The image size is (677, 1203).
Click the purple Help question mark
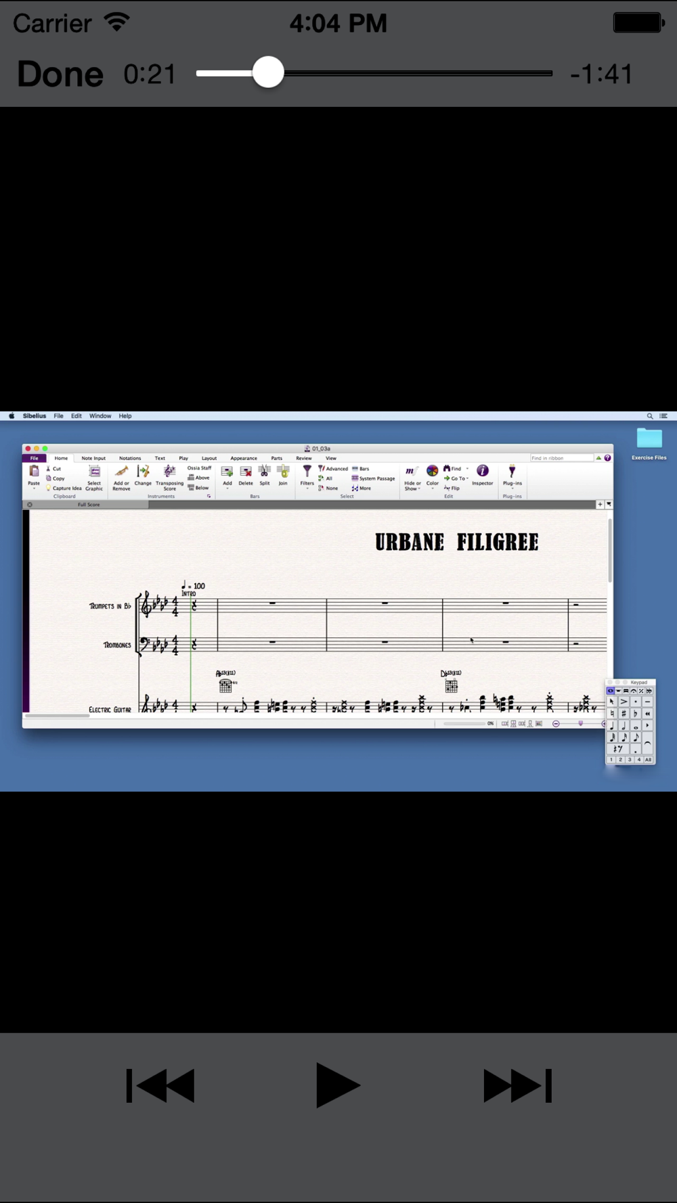607,458
